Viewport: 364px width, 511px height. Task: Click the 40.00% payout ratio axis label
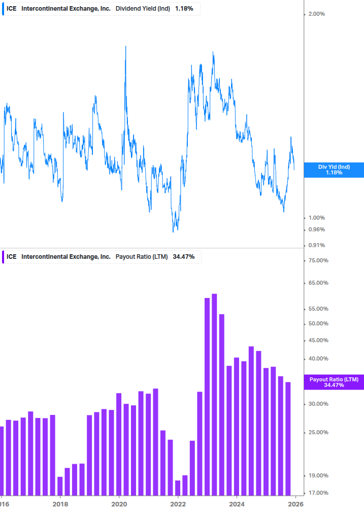coord(318,358)
